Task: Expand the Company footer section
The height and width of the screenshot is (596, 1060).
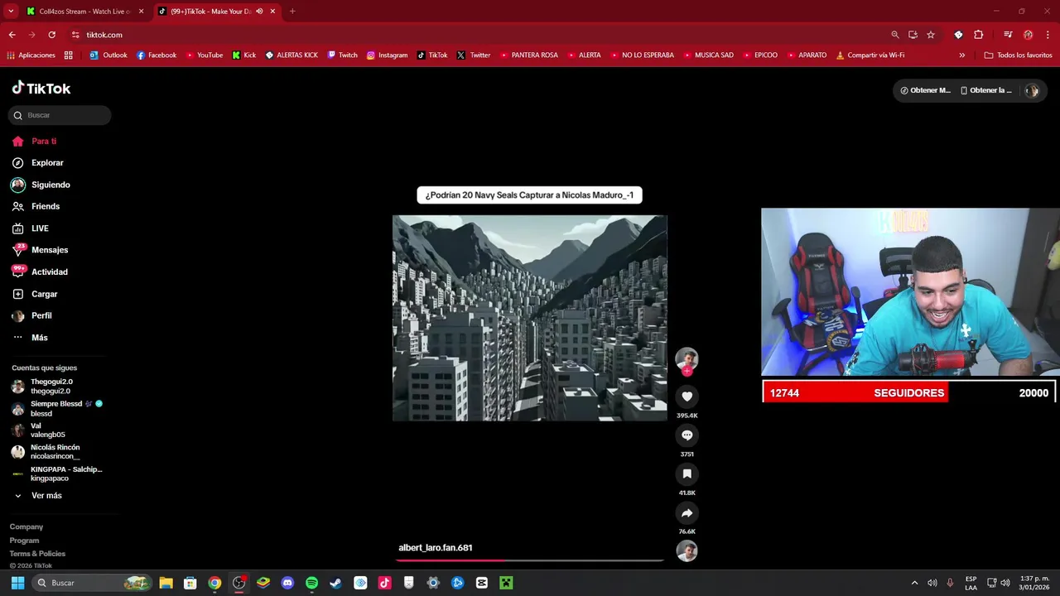Action: point(26,526)
